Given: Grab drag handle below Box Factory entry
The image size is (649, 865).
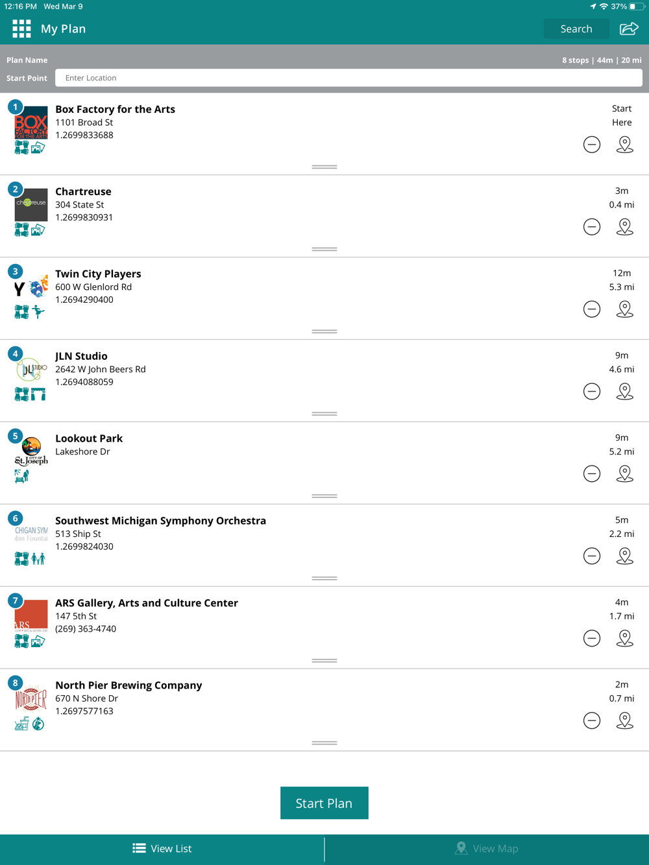Looking at the screenshot, I should (324, 167).
